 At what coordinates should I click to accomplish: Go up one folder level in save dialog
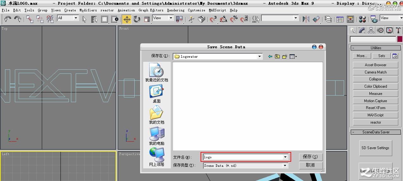click(x=277, y=56)
